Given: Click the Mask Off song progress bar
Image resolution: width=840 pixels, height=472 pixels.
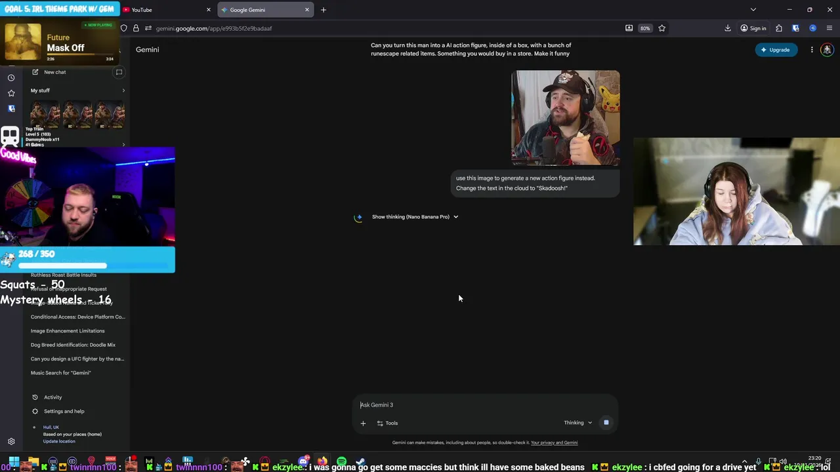Looking at the screenshot, I should [x=79, y=54].
